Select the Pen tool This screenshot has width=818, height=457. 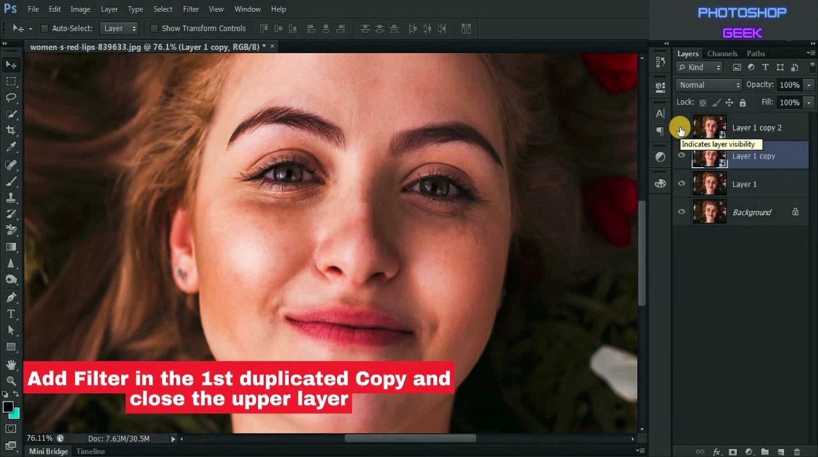point(11,298)
